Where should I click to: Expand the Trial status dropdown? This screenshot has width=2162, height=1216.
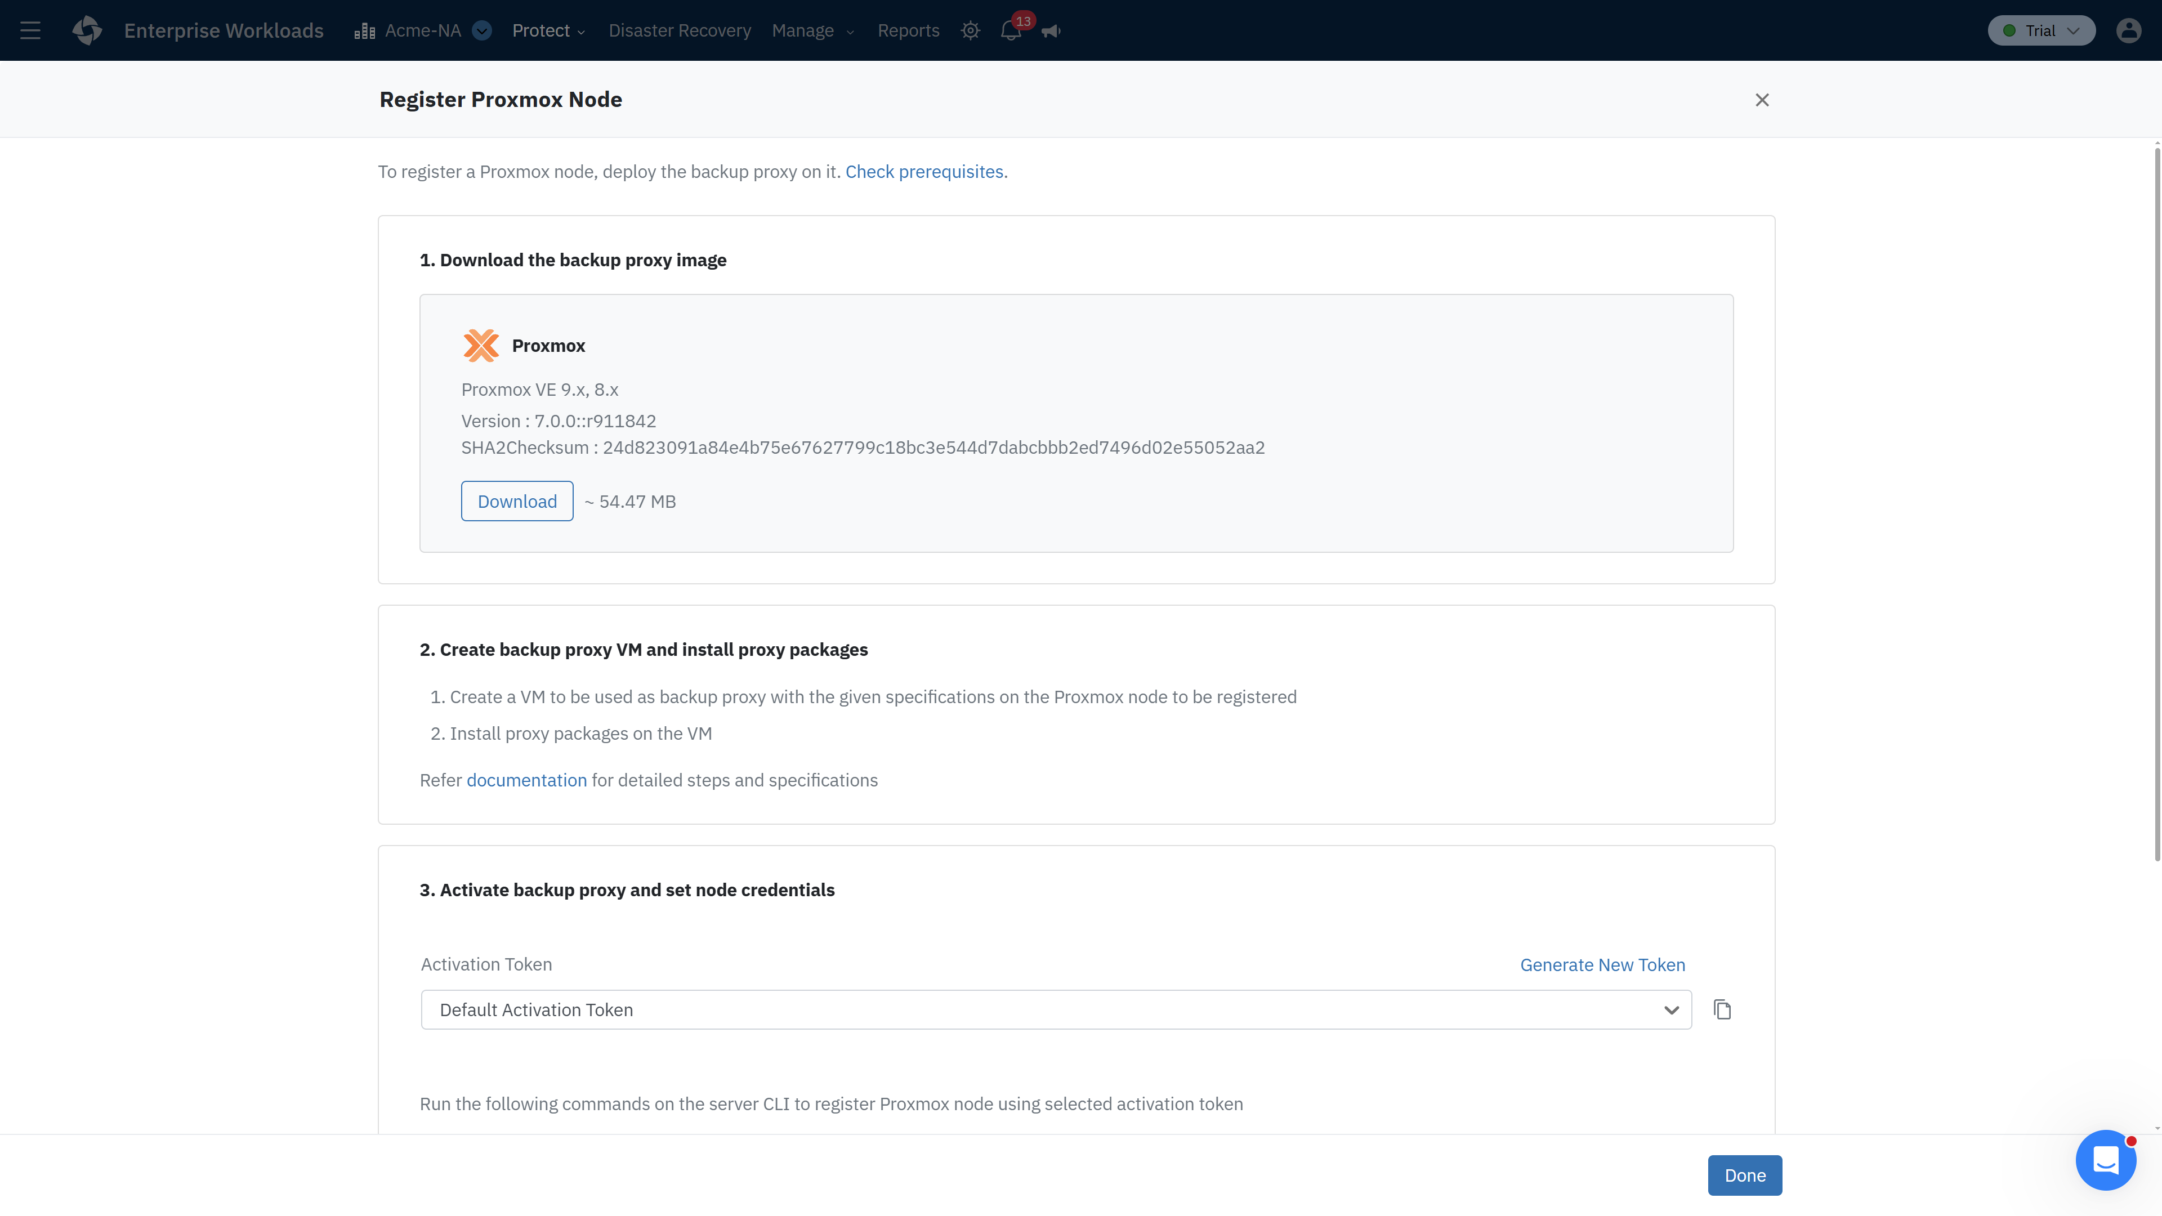pyautogui.click(x=2041, y=30)
